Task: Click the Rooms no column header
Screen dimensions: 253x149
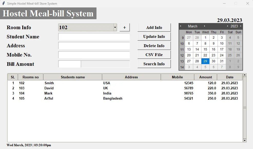Action: click(x=31, y=77)
